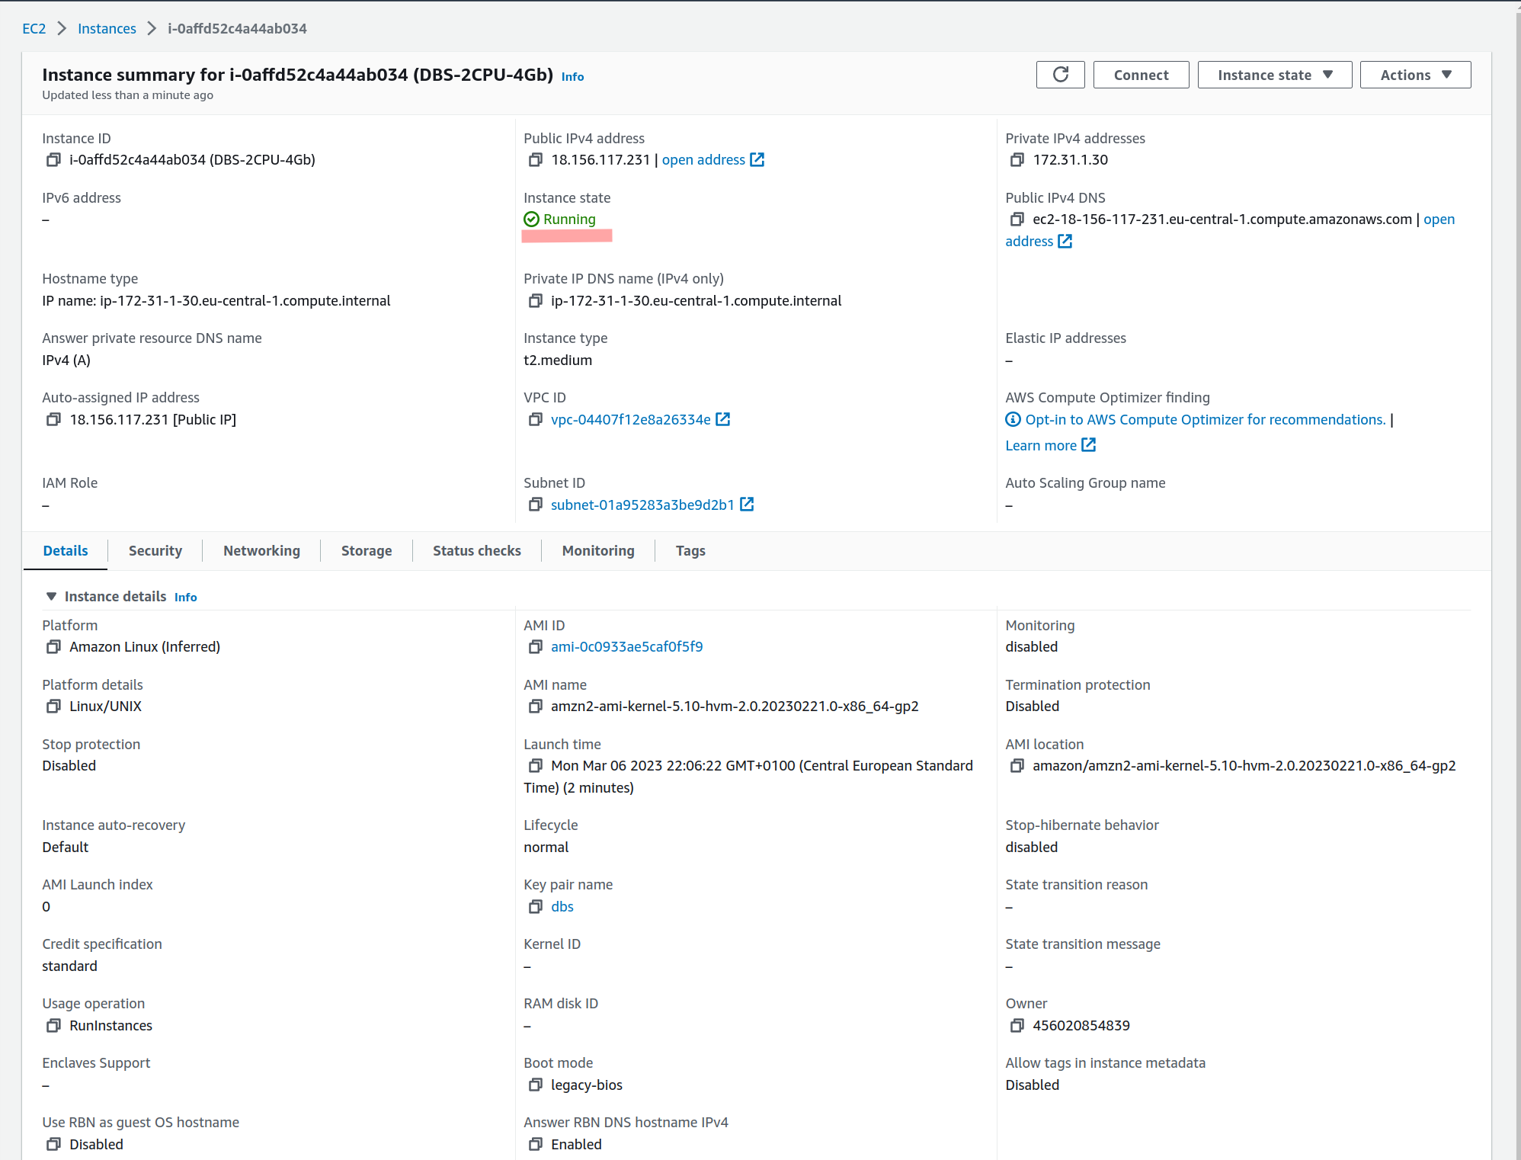The image size is (1521, 1160).
Task: Open the Networking tab
Action: [261, 551]
